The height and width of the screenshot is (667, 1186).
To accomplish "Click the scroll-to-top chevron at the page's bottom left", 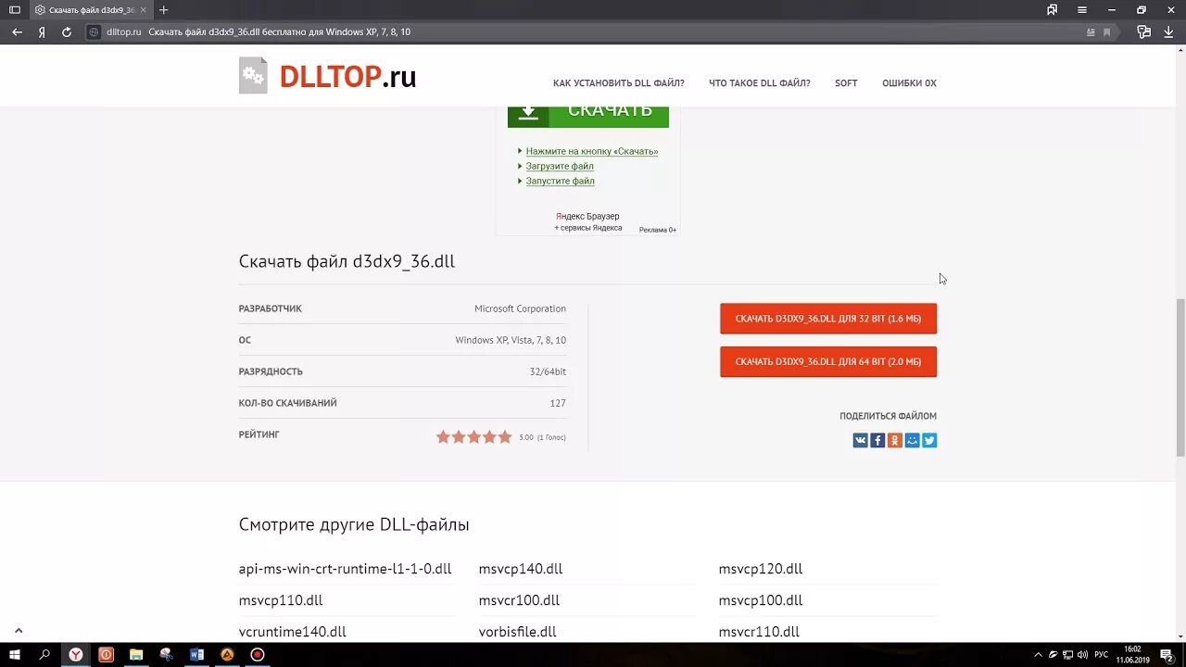I will coord(19,630).
